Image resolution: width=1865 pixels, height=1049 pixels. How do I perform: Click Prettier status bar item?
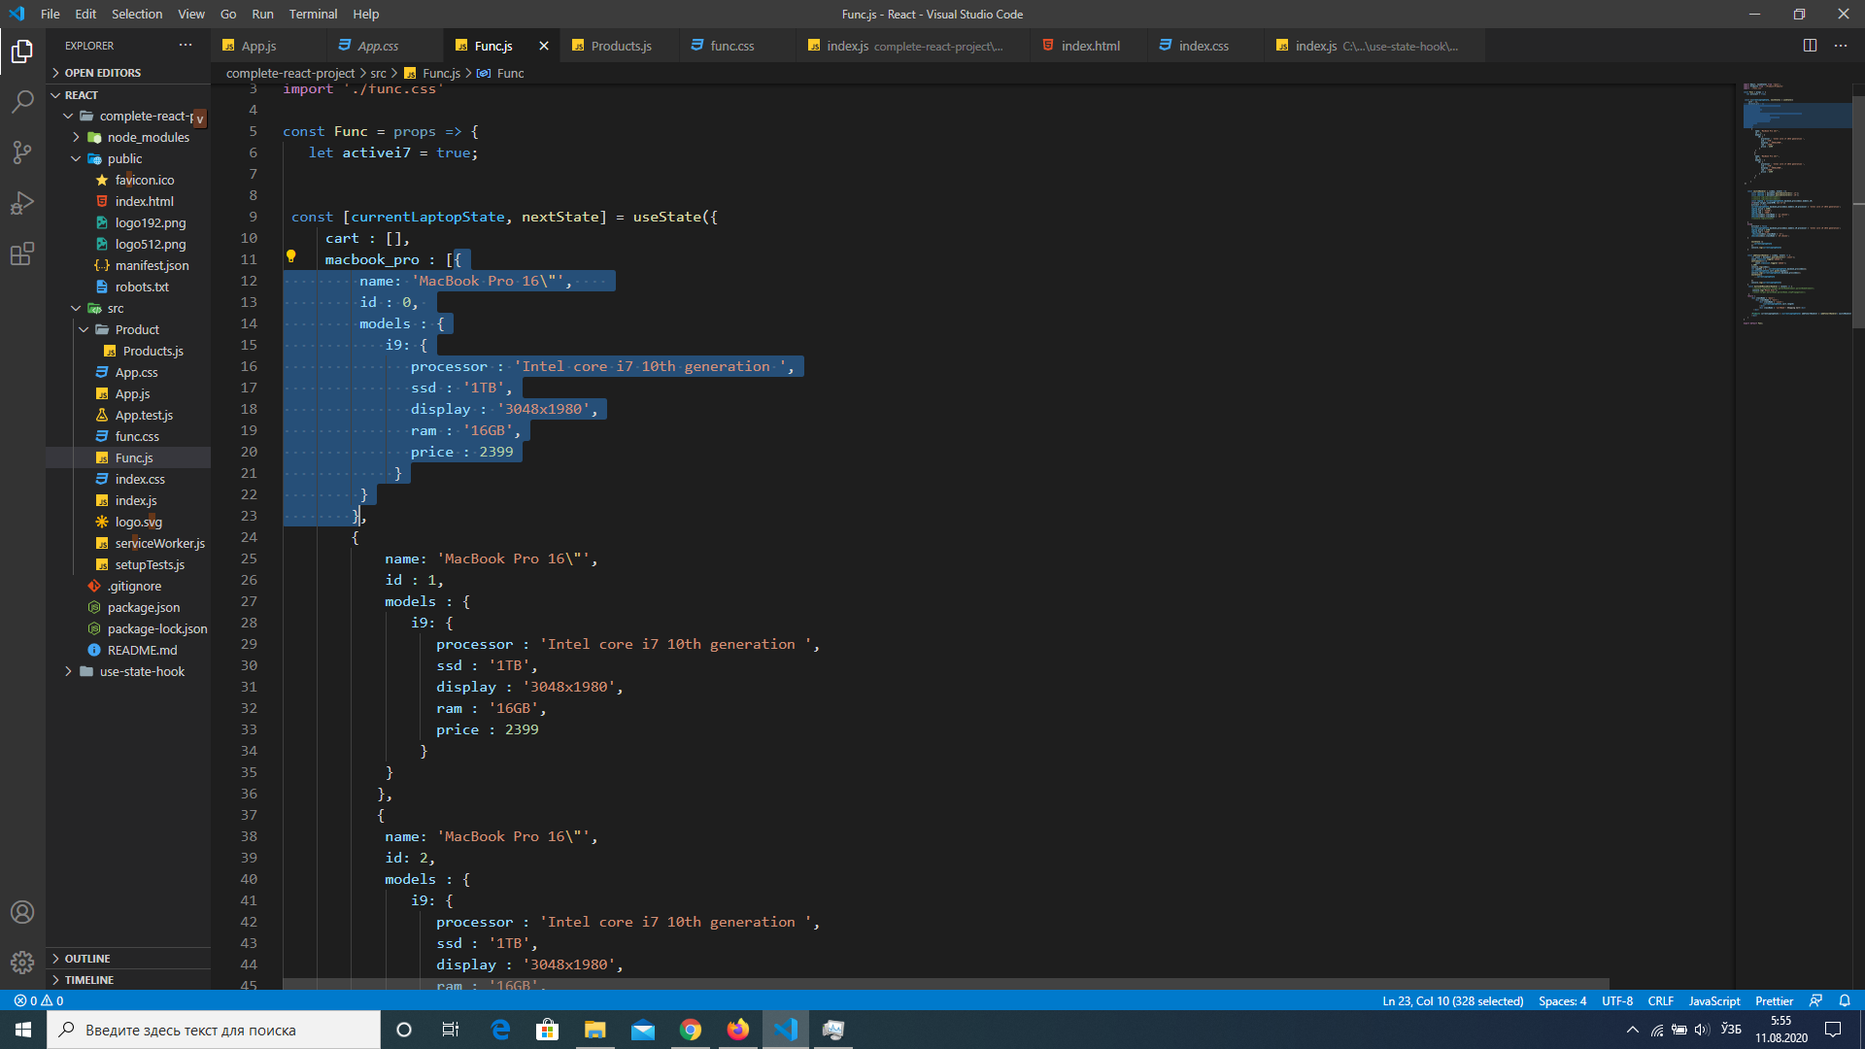[1774, 1000]
